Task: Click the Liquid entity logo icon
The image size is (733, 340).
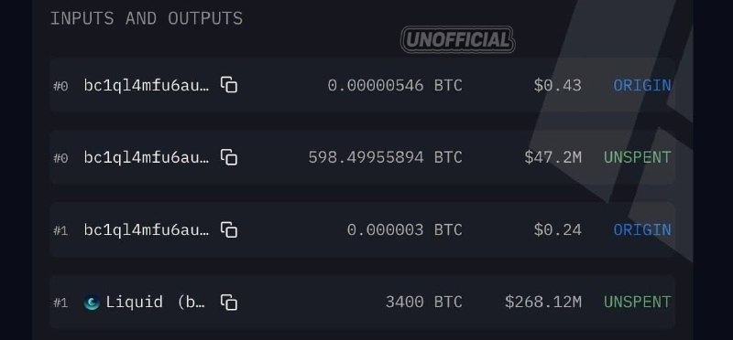Action: click(x=92, y=303)
